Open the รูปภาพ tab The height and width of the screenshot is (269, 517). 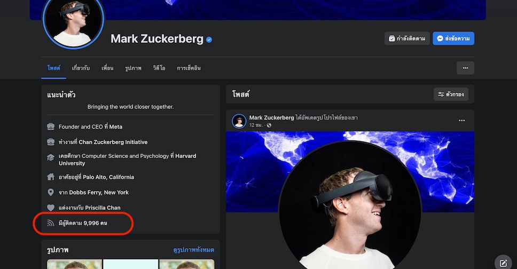pos(133,68)
